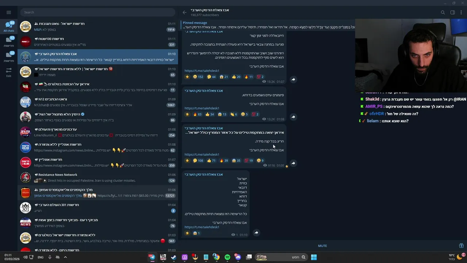Open the מבזקי רעם channel
Viewport: 467px width, 263px height.
98,223
